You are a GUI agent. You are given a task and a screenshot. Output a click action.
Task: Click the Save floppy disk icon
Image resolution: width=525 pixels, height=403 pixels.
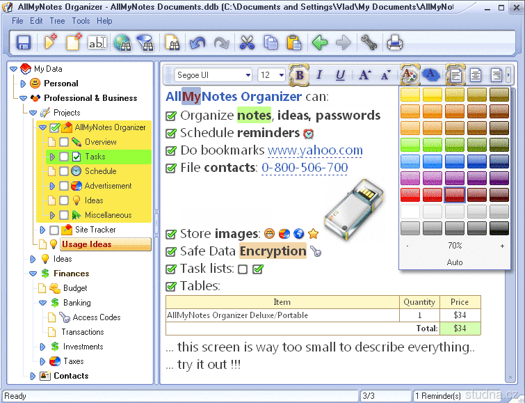24,43
